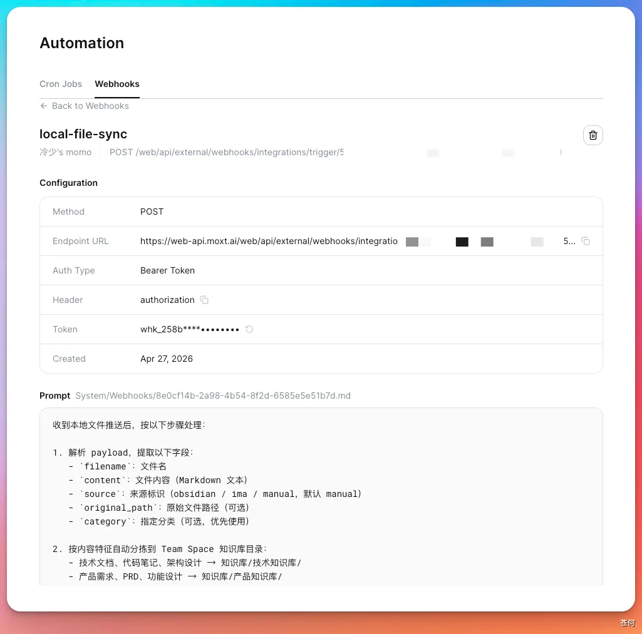Viewport: 642px width, 634px height.
Task: Switch to the Cron Jobs tab
Action: 61,84
